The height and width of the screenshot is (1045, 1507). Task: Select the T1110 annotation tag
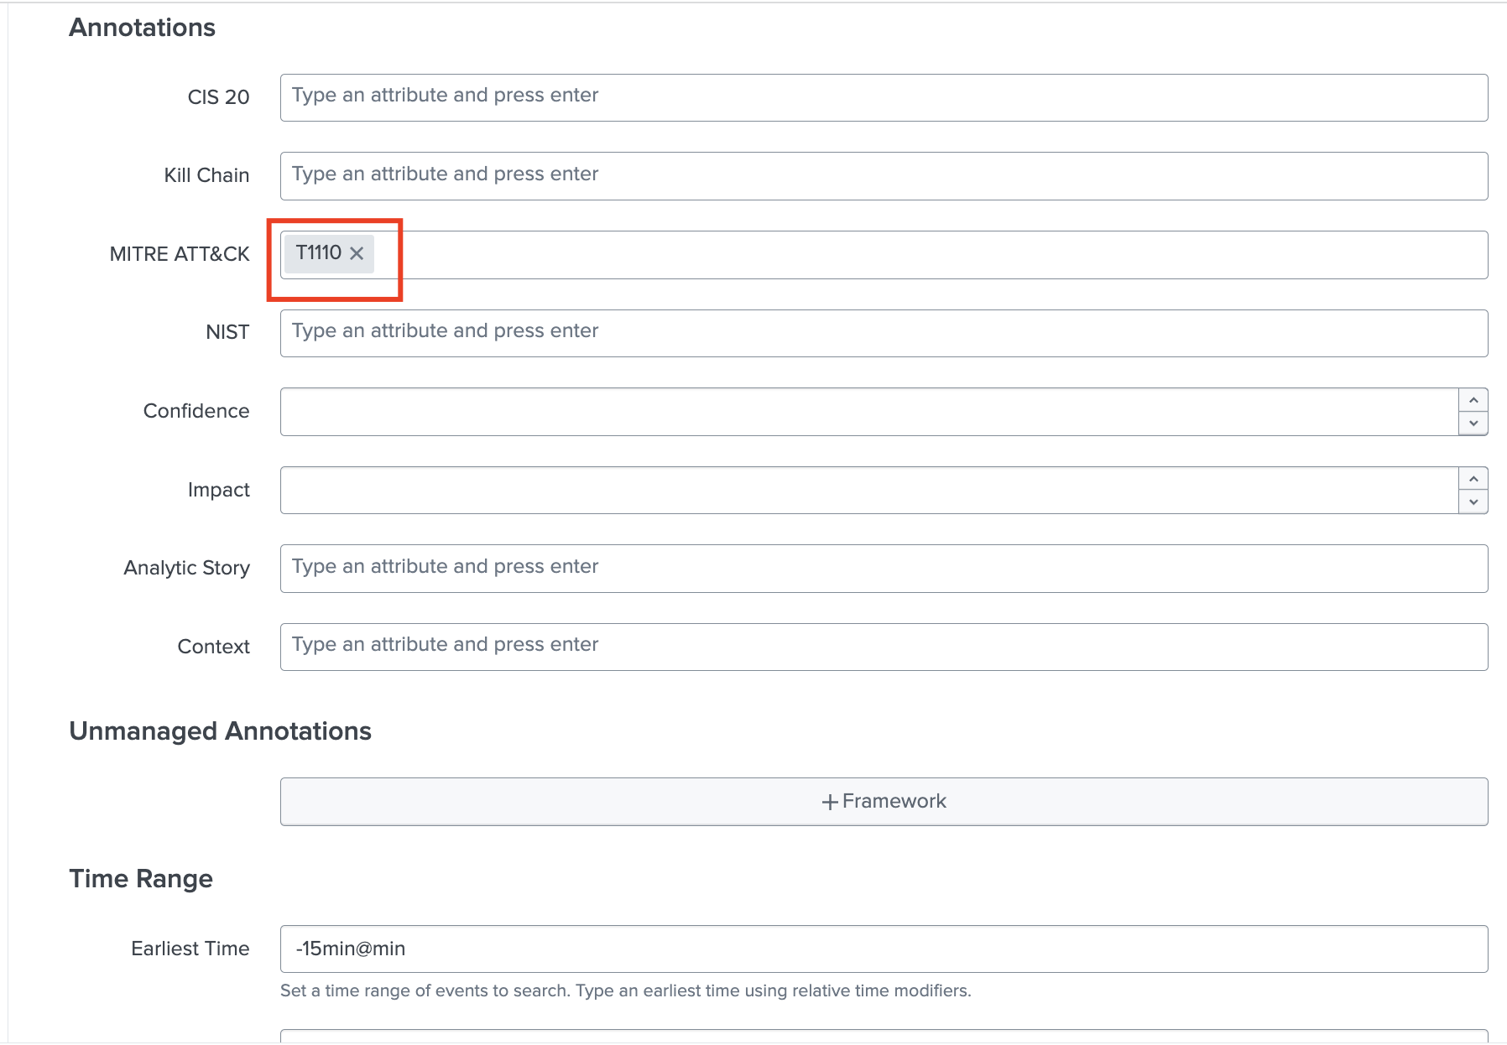click(319, 252)
